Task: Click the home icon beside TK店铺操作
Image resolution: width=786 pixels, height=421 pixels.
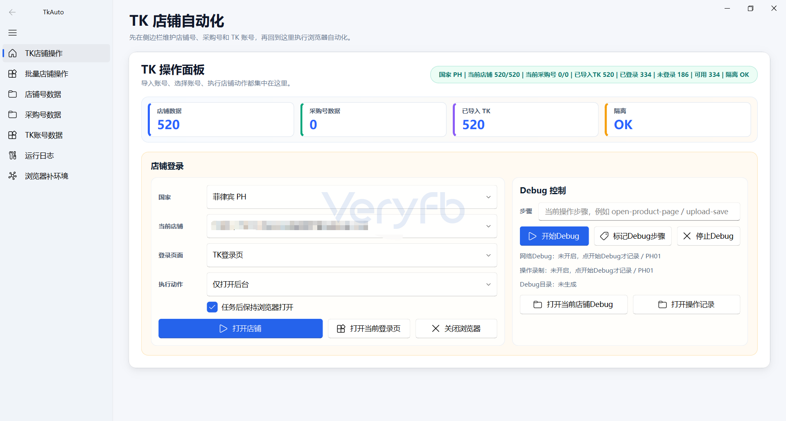Action: click(x=13, y=54)
